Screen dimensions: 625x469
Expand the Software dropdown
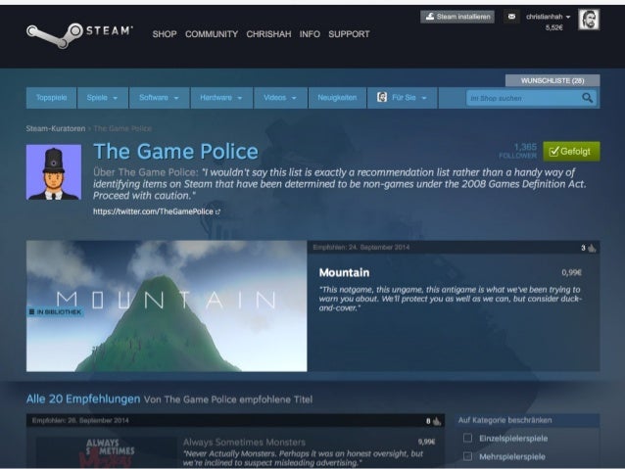[159, 98]
